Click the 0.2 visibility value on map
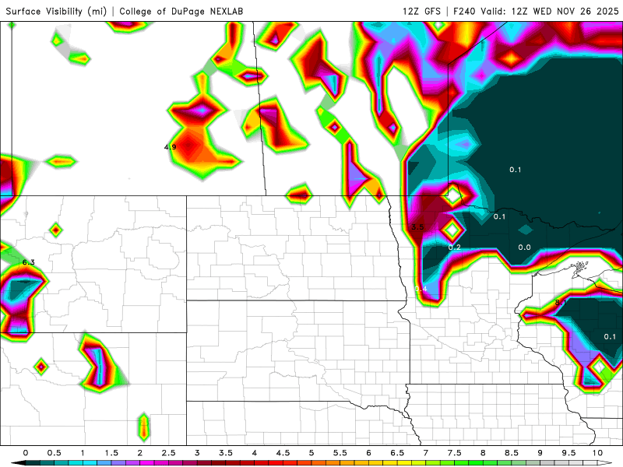623x467 pixels. [x=455, y=248]
